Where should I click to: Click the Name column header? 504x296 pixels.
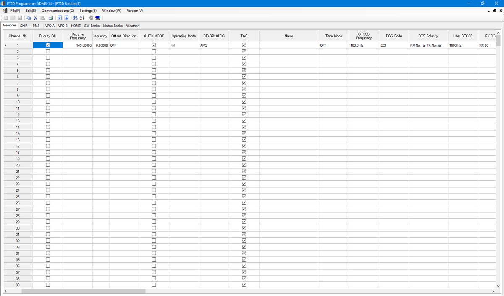pyautogui.click(x=289, y=36)
